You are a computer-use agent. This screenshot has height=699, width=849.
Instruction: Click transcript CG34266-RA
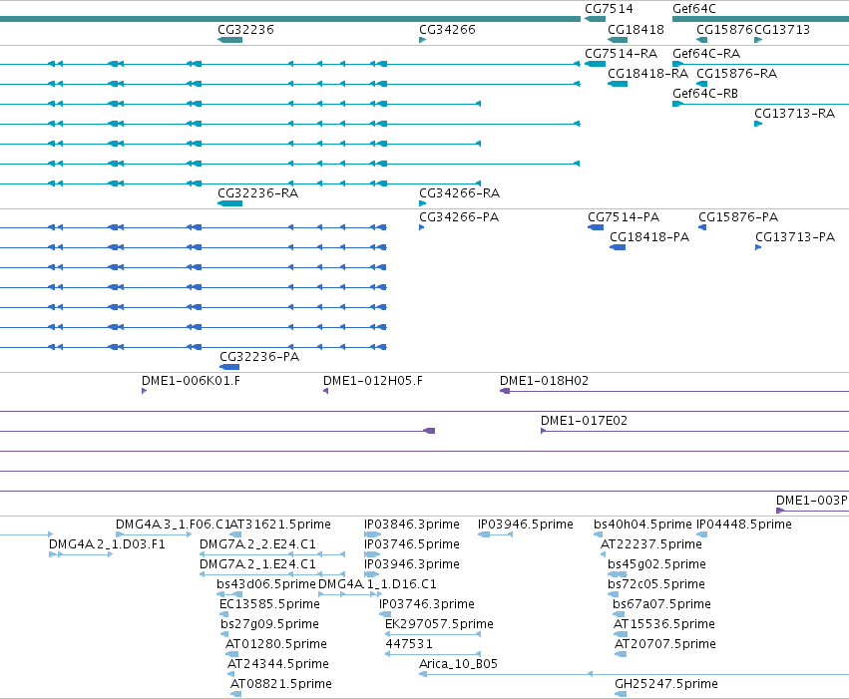459,193
